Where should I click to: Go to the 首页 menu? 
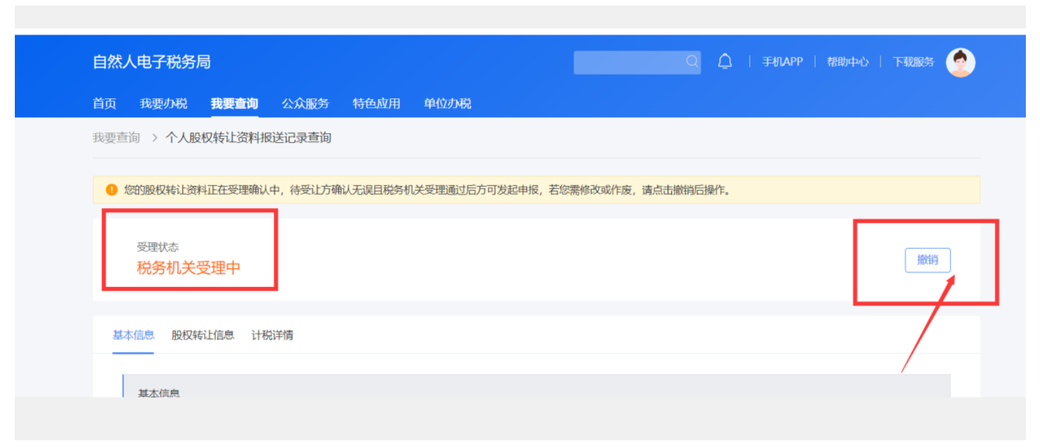pyautogui.click(x=104, y=104)
